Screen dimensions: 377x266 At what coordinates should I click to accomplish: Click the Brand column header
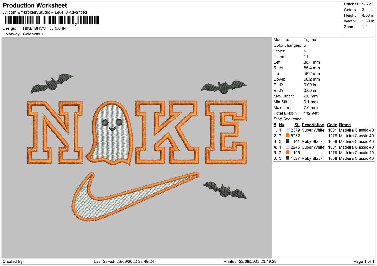tap(345, 125)
